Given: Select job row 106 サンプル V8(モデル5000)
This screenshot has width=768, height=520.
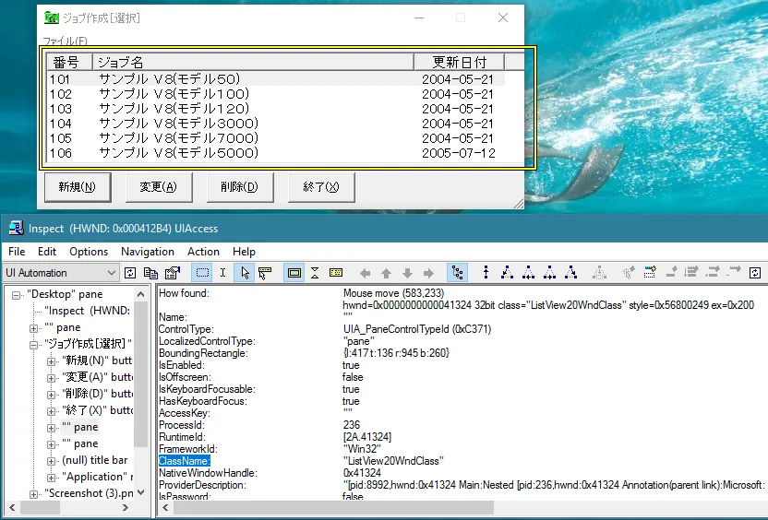Looking at the screenshot, I should (276, 153).
